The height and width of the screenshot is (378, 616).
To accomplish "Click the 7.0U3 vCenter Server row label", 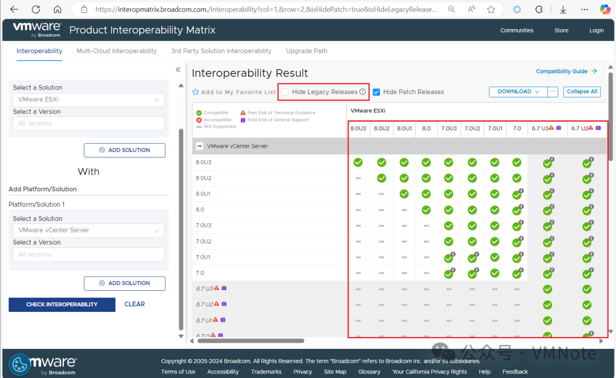I will click(204, 225).
